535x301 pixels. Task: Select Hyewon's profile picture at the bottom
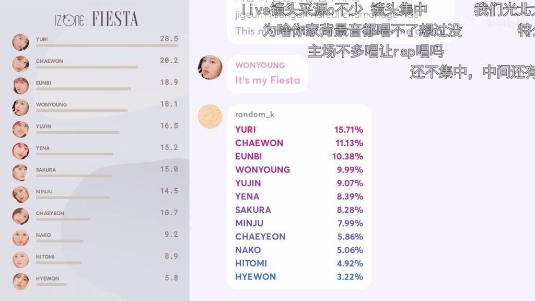(x=20, y=282)
